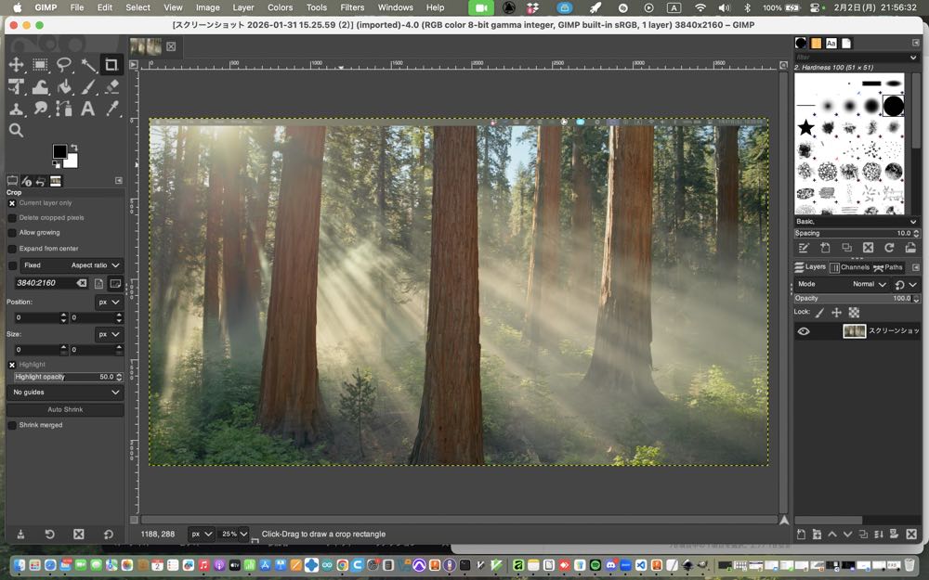Open the layer Mode Normal dropdown
The height and width of the screenshot is (580, 929).
click(x=869, y=284)
